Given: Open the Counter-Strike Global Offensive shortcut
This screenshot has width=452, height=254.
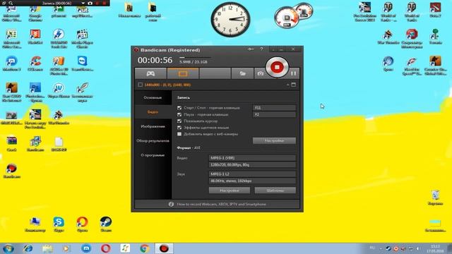Looking at the screenshot, I should pyautogui.click(x=435, y=65).
